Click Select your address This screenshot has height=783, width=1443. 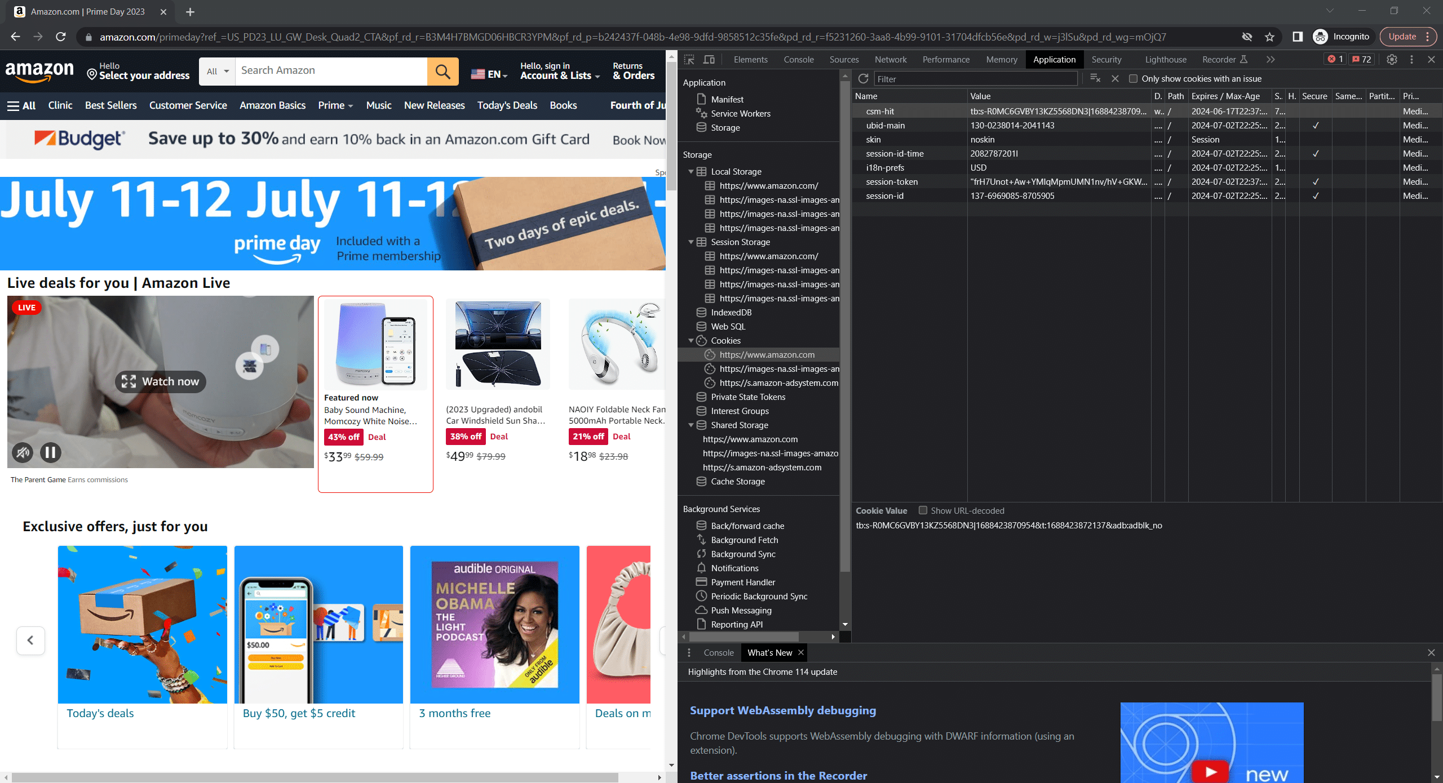click(x=138, y=72)
